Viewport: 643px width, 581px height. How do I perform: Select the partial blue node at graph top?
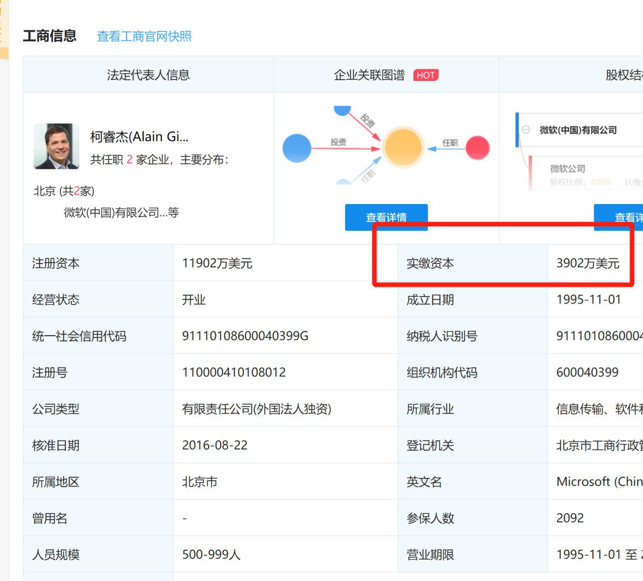click(x=342, y=110)
